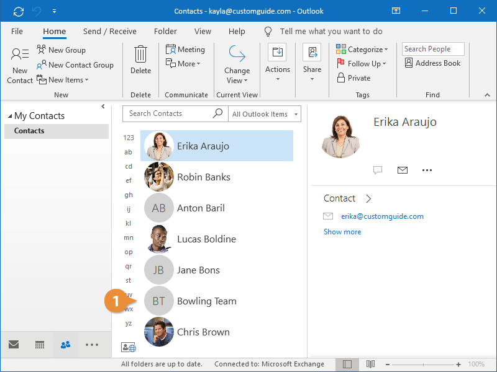
Task: Click the People navigation icon
Action: tap(66, 345)
